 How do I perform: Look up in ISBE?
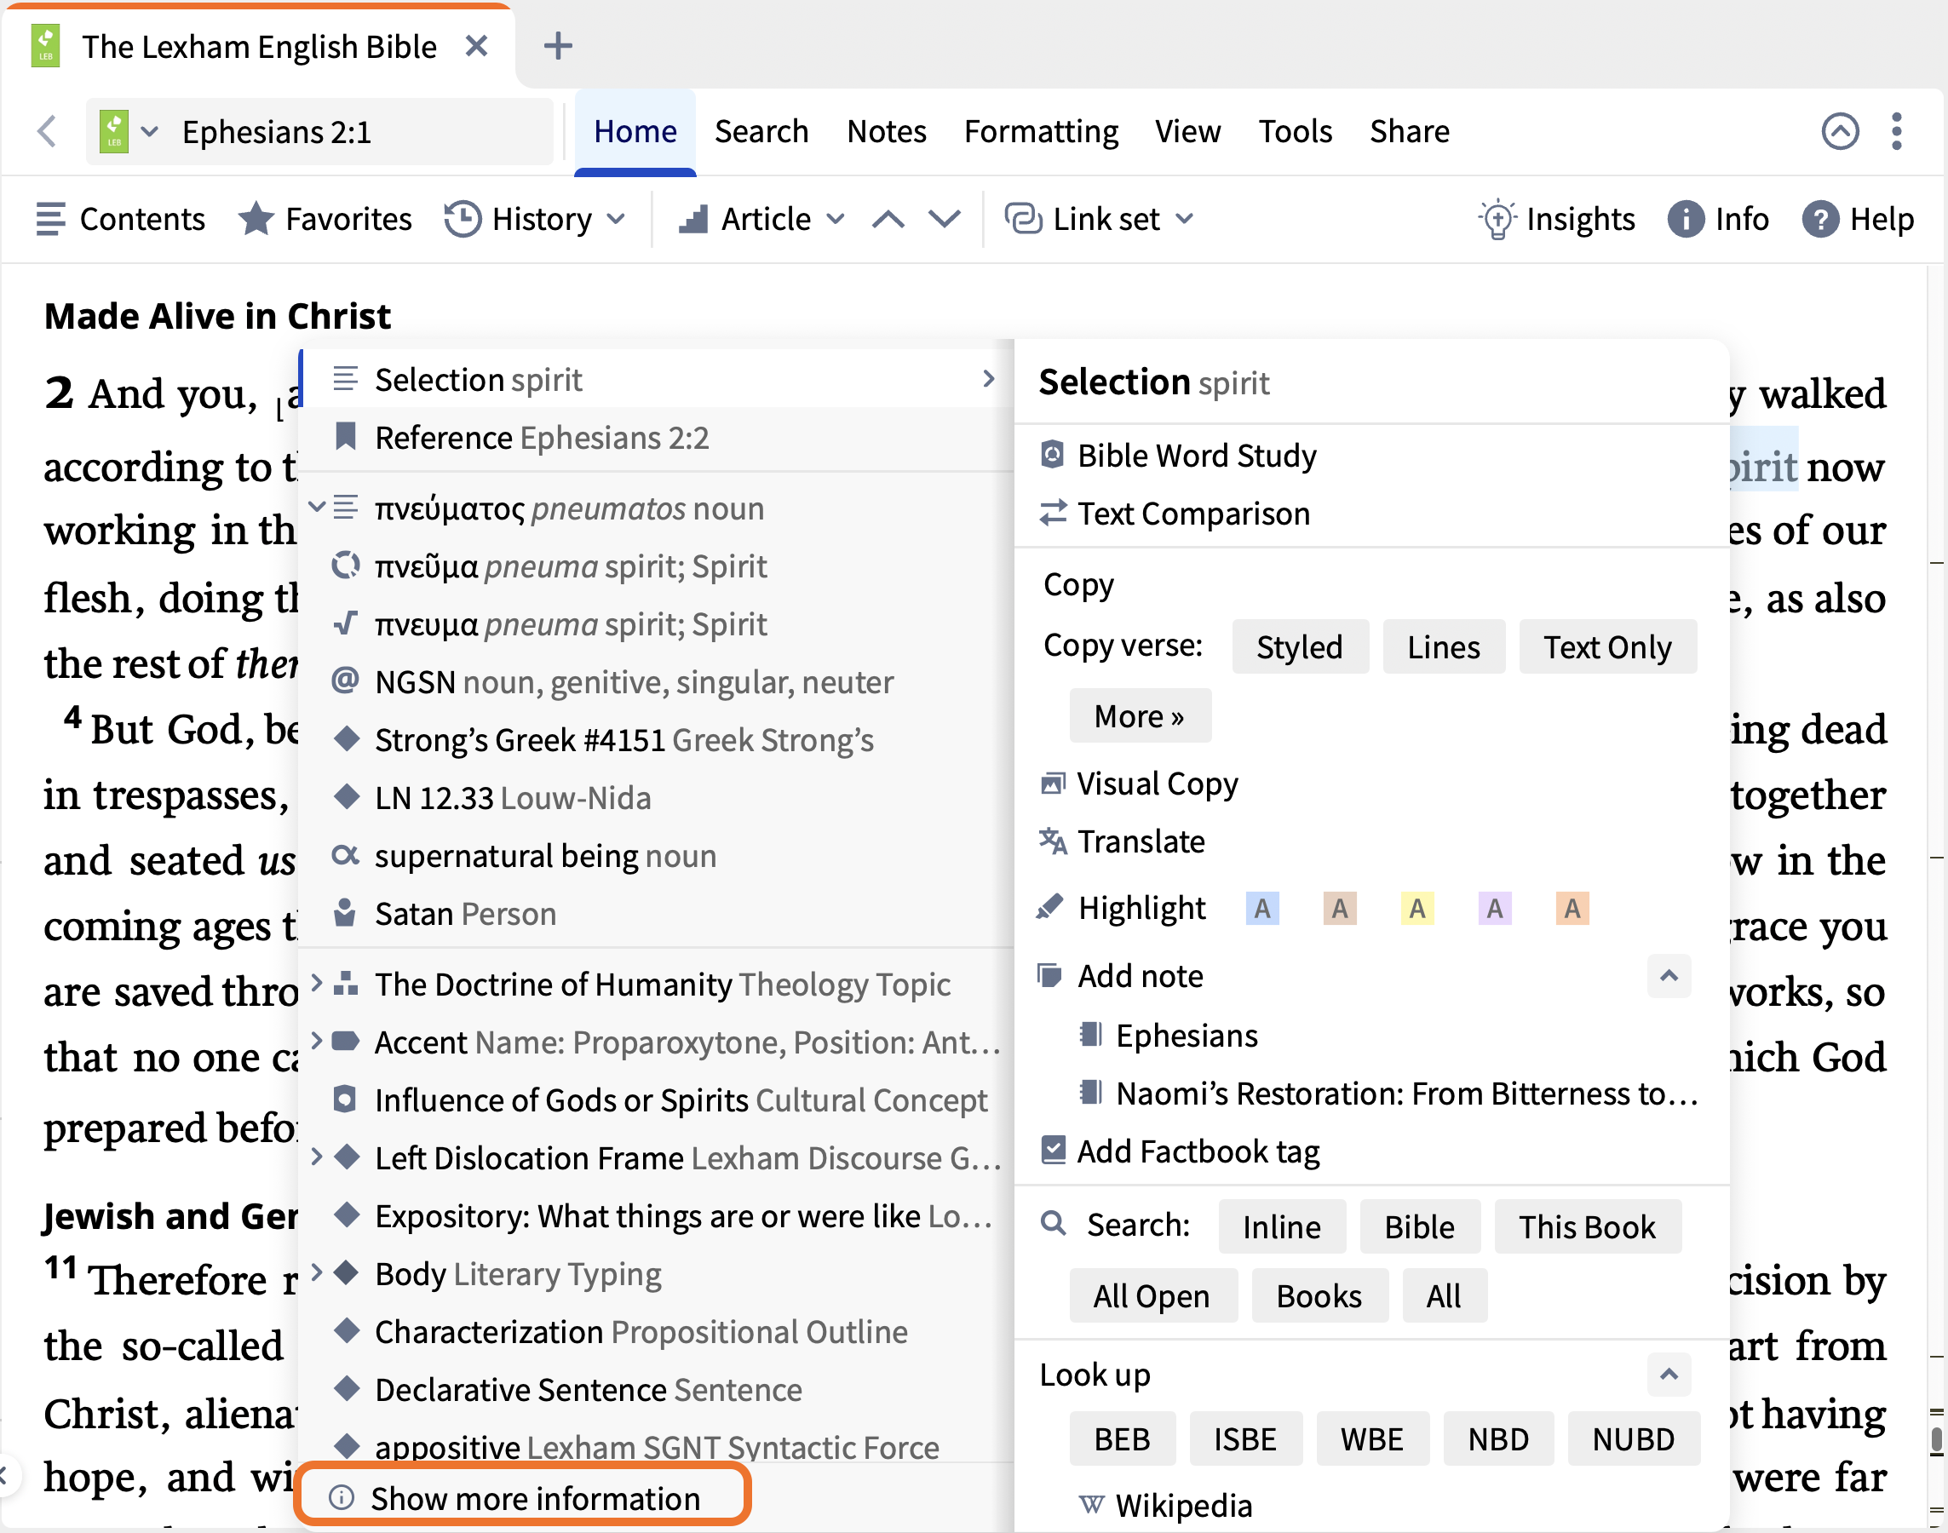click(x=1245, y=1438)
